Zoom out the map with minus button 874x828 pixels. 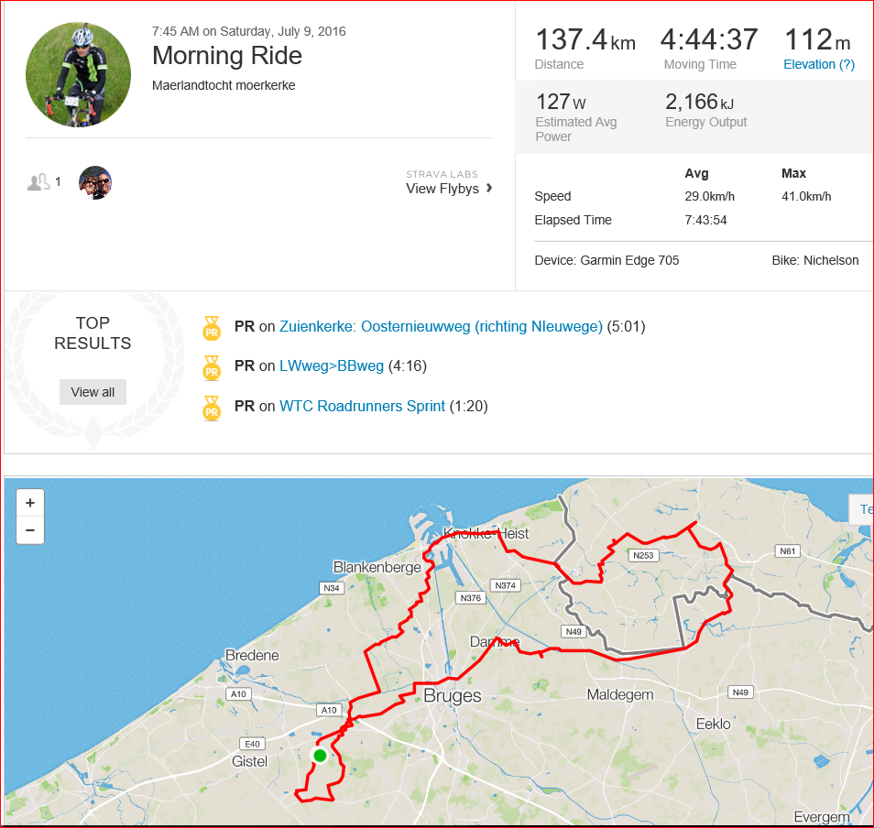(x=30, y=530)
